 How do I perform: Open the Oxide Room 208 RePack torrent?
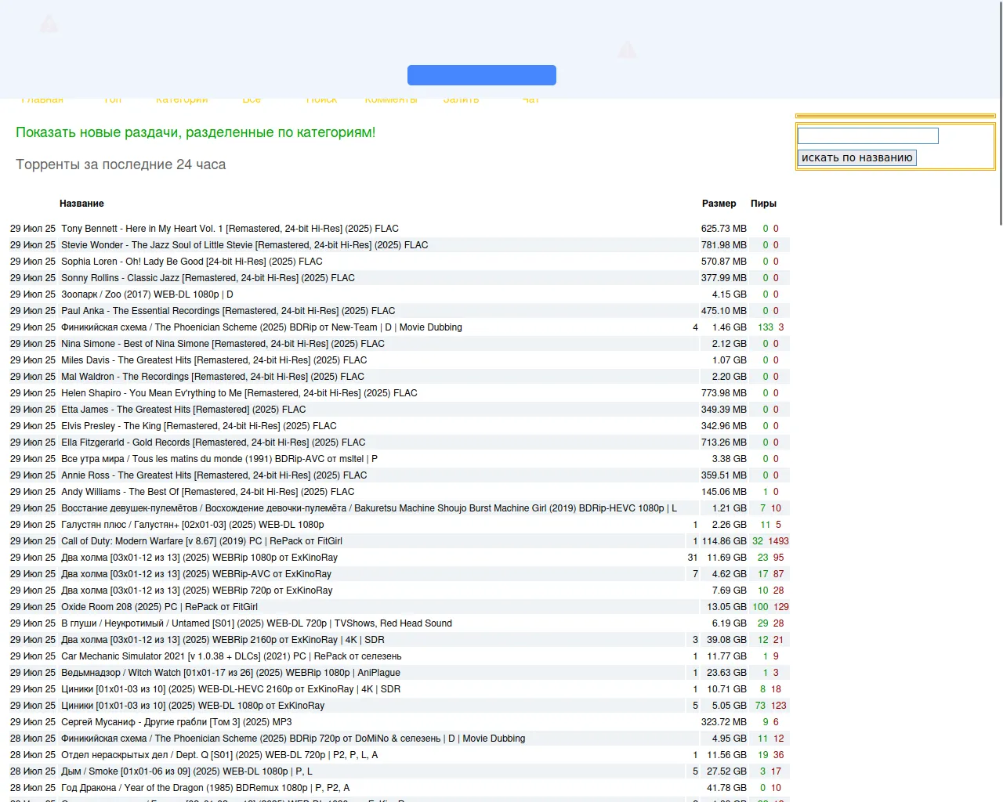pyautogui.click(x=159, y=607)
